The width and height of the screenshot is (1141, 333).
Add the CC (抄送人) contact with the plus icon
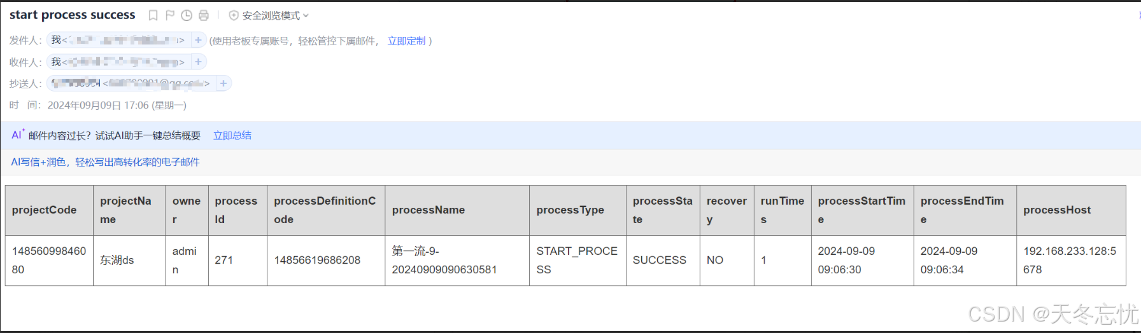click(x=223, y=83)
